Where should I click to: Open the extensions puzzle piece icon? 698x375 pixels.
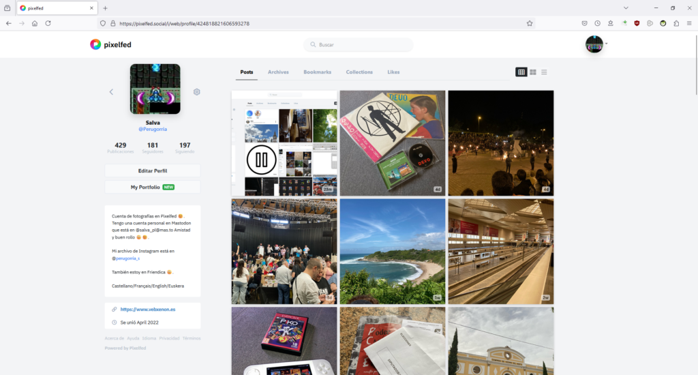[676, 23]
